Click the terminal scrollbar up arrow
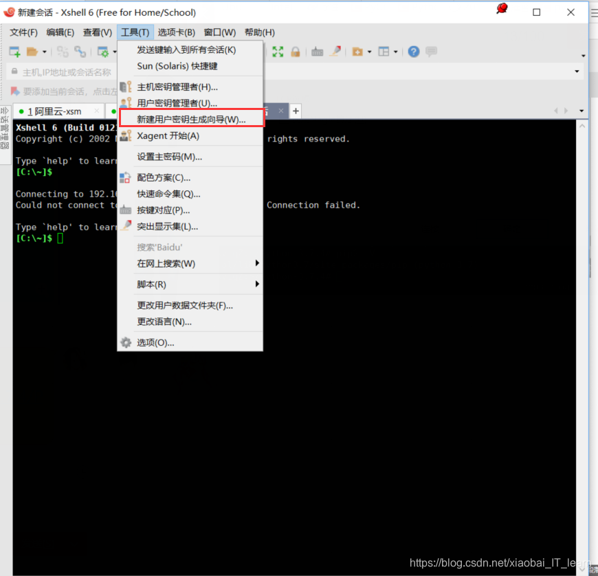This screenshot has width=598, height=576. pos(582,126)
